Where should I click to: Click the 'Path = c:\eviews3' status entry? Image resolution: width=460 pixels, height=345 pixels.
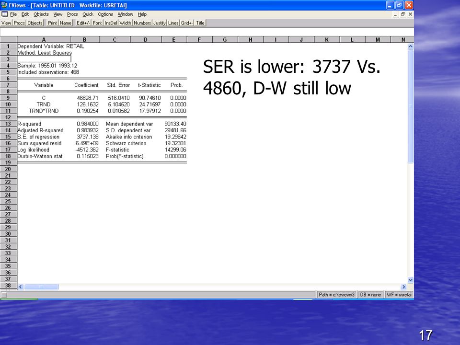coord(336,295)
